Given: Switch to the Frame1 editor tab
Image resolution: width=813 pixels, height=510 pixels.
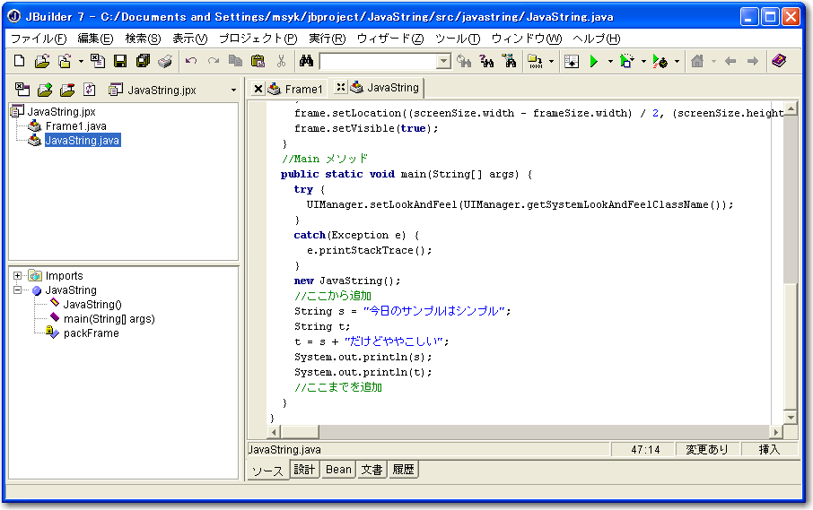Looking at the screenshot, I should click(303, 89).
